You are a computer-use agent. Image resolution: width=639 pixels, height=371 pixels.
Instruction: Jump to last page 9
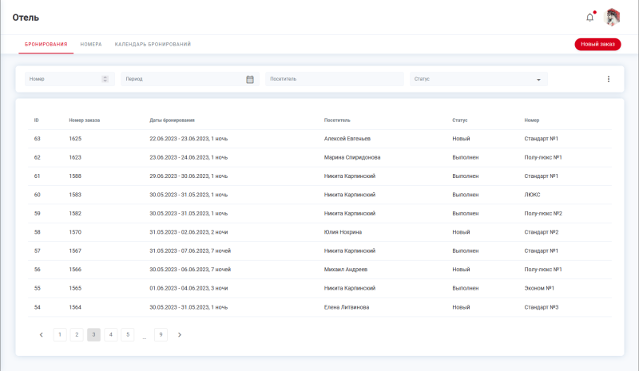pyautogui.click(x=161, y=335)
